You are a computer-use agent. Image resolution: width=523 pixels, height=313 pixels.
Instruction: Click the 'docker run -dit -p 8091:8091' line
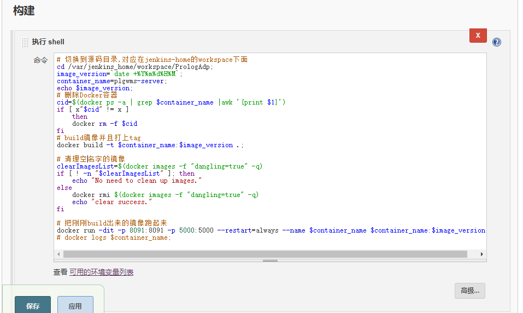pyautogui.click(x=271, y=230)
